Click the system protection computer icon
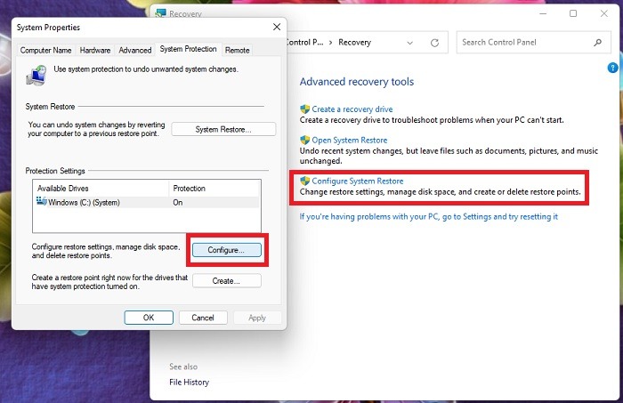Viewport: 623px width, 403px height. (x=36, y=76)
